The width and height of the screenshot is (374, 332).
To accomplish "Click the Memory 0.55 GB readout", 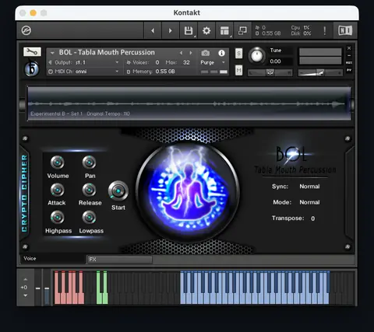I will 150,72.
